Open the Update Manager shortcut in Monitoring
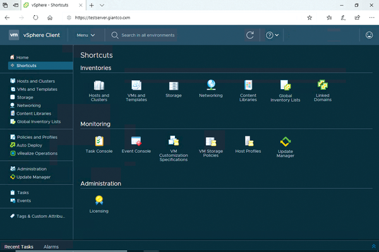The height and width of the screenshot is (252, 379). [286, 141]
